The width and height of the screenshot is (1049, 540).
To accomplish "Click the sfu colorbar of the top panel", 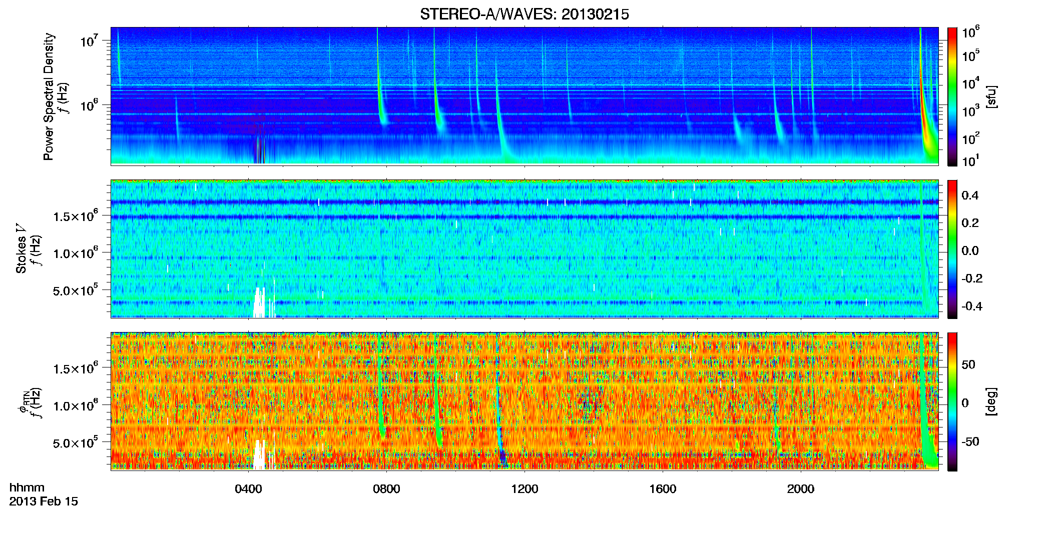I will [x=952, y=96].
